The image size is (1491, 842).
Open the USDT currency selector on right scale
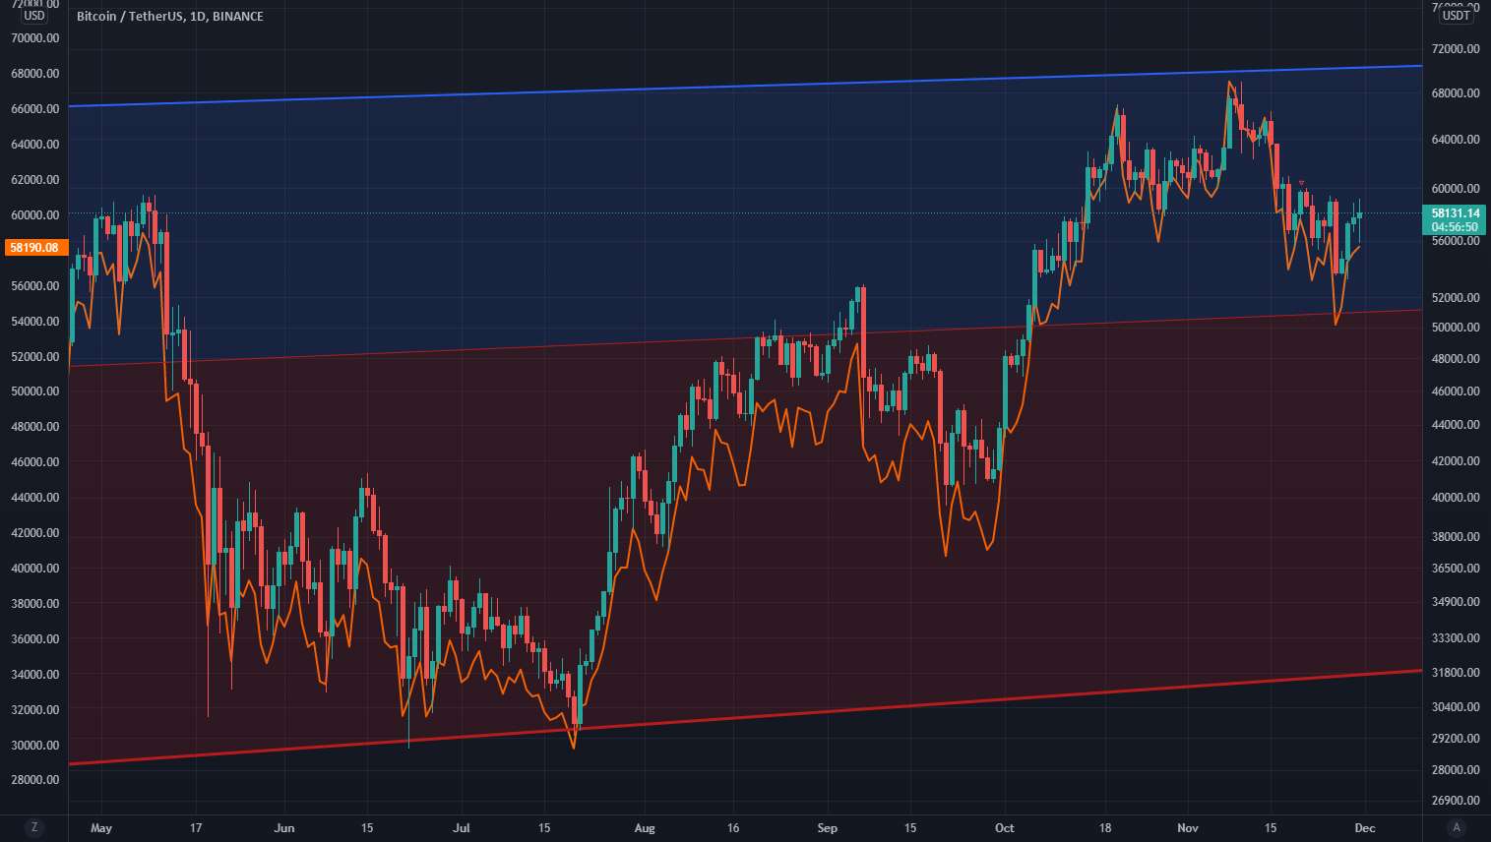pyautogui.click(x=1456, y=15)
